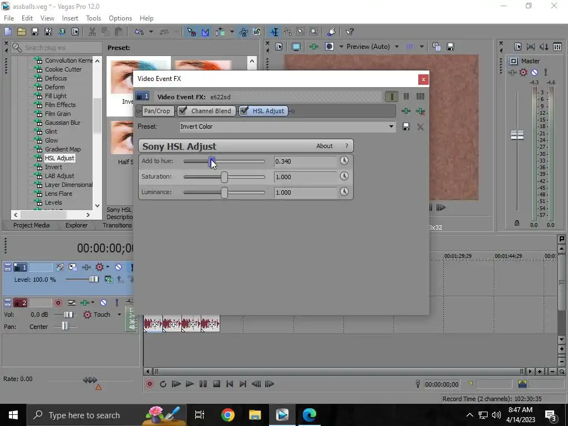Viewport: 568px width, 426px height.
Task: Click the track 1 Track FX icon
Action: point(86,267)
